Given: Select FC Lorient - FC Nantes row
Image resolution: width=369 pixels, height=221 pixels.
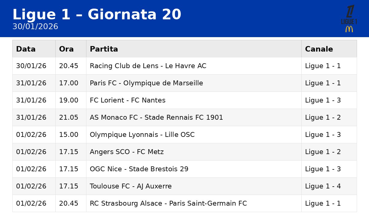Looking at the screenshot, I should 184,100.
